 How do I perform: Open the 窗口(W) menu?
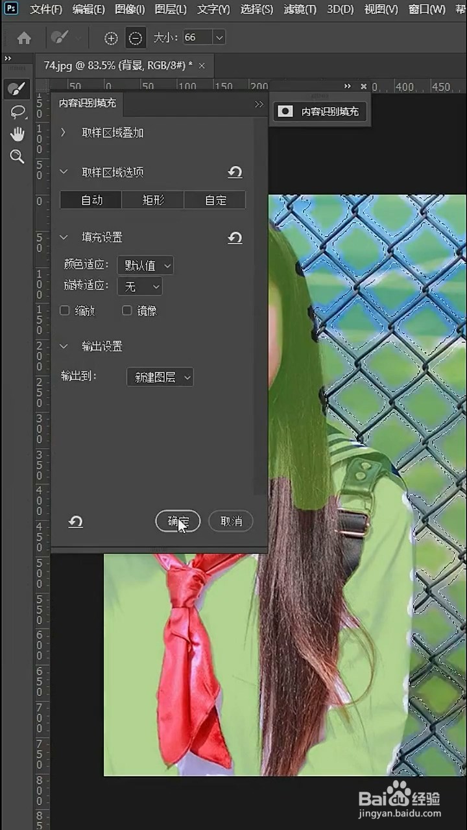pos(427,9)
